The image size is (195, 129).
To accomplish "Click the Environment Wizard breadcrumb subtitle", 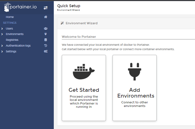I will coord(68,10).
